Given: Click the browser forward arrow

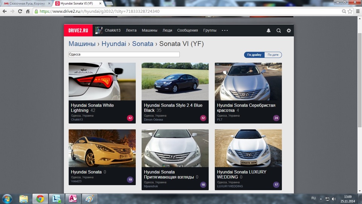Looking at the screenshot, I should point(12,11).
